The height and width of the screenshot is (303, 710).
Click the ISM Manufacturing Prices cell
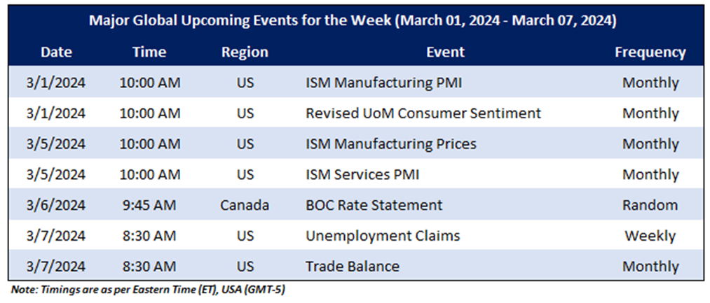click(390, 144)
